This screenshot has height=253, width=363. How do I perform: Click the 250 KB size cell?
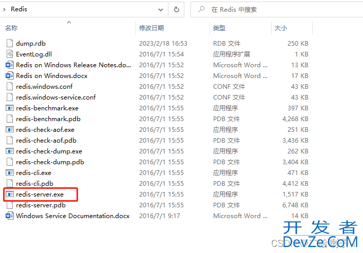pos(298,43)
